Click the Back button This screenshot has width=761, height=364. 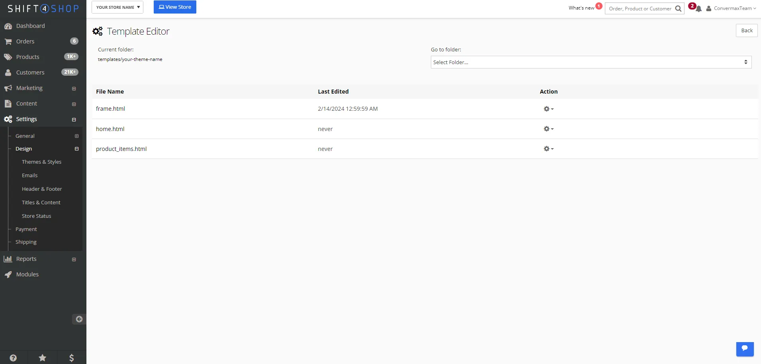click(746, 31)
